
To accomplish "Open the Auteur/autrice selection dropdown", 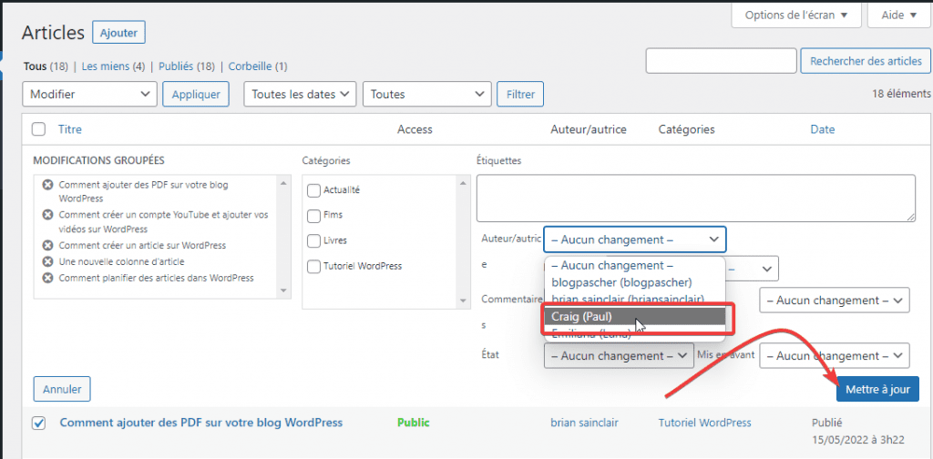I will click(x=635, y=240).
